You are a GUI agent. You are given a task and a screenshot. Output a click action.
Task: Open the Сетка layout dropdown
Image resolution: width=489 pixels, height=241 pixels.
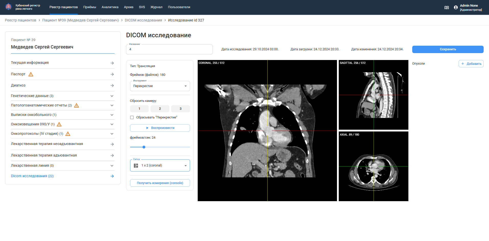160,165
